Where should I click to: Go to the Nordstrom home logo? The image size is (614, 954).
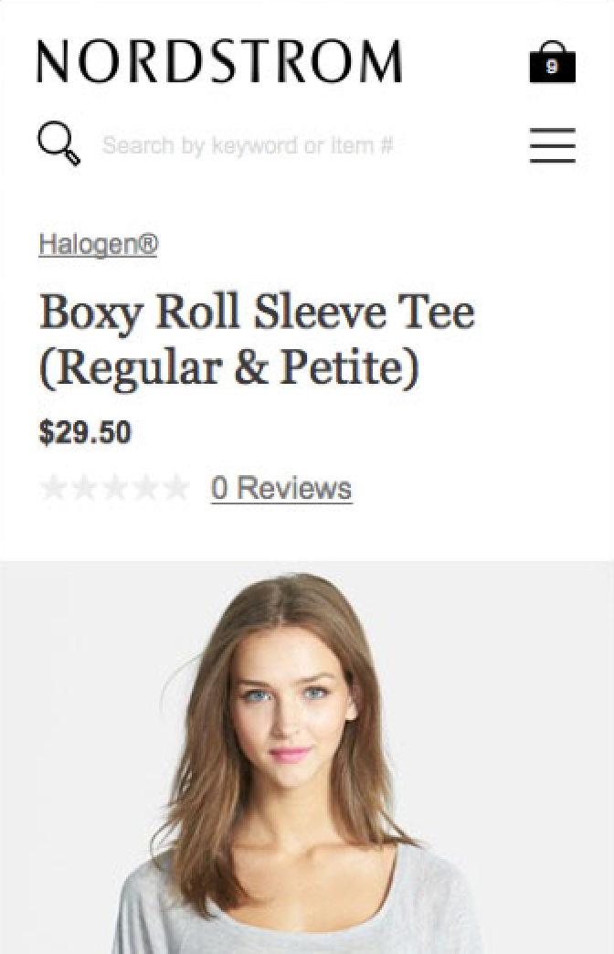(219, 62)
